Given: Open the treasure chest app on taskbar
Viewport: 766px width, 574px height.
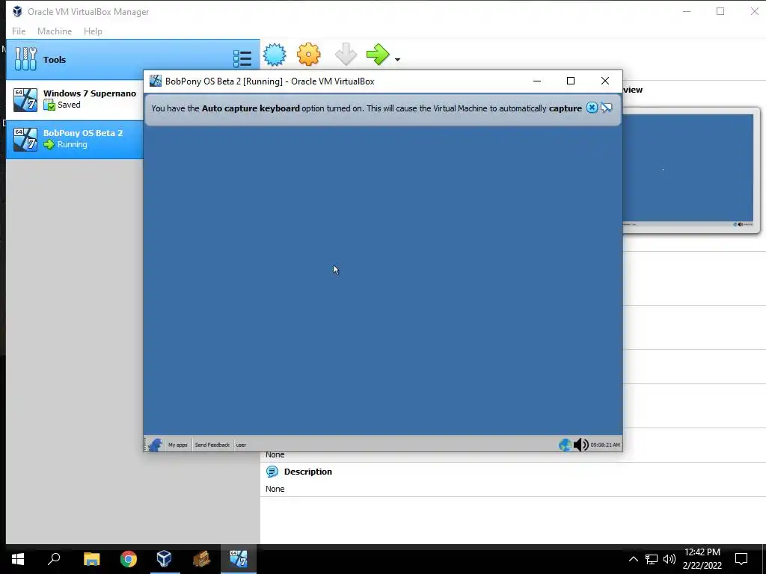Looking at the screenshot, I should pos(201,559).
